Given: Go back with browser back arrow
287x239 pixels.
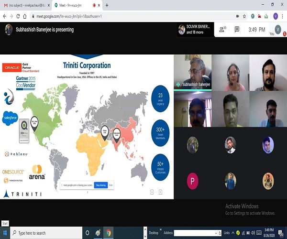Looking at the screenshot, I should tap(5, 16).
